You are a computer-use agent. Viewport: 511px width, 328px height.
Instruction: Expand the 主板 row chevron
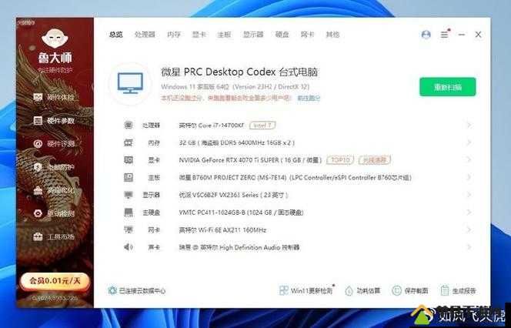click(469, 177)
